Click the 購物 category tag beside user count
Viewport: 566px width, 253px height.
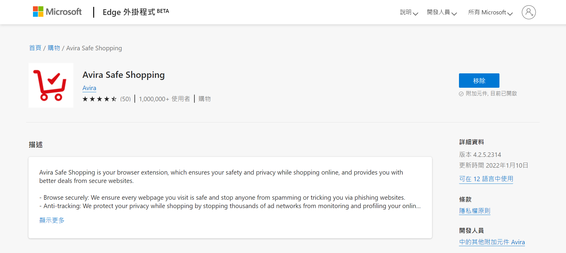tap(205, 99)
